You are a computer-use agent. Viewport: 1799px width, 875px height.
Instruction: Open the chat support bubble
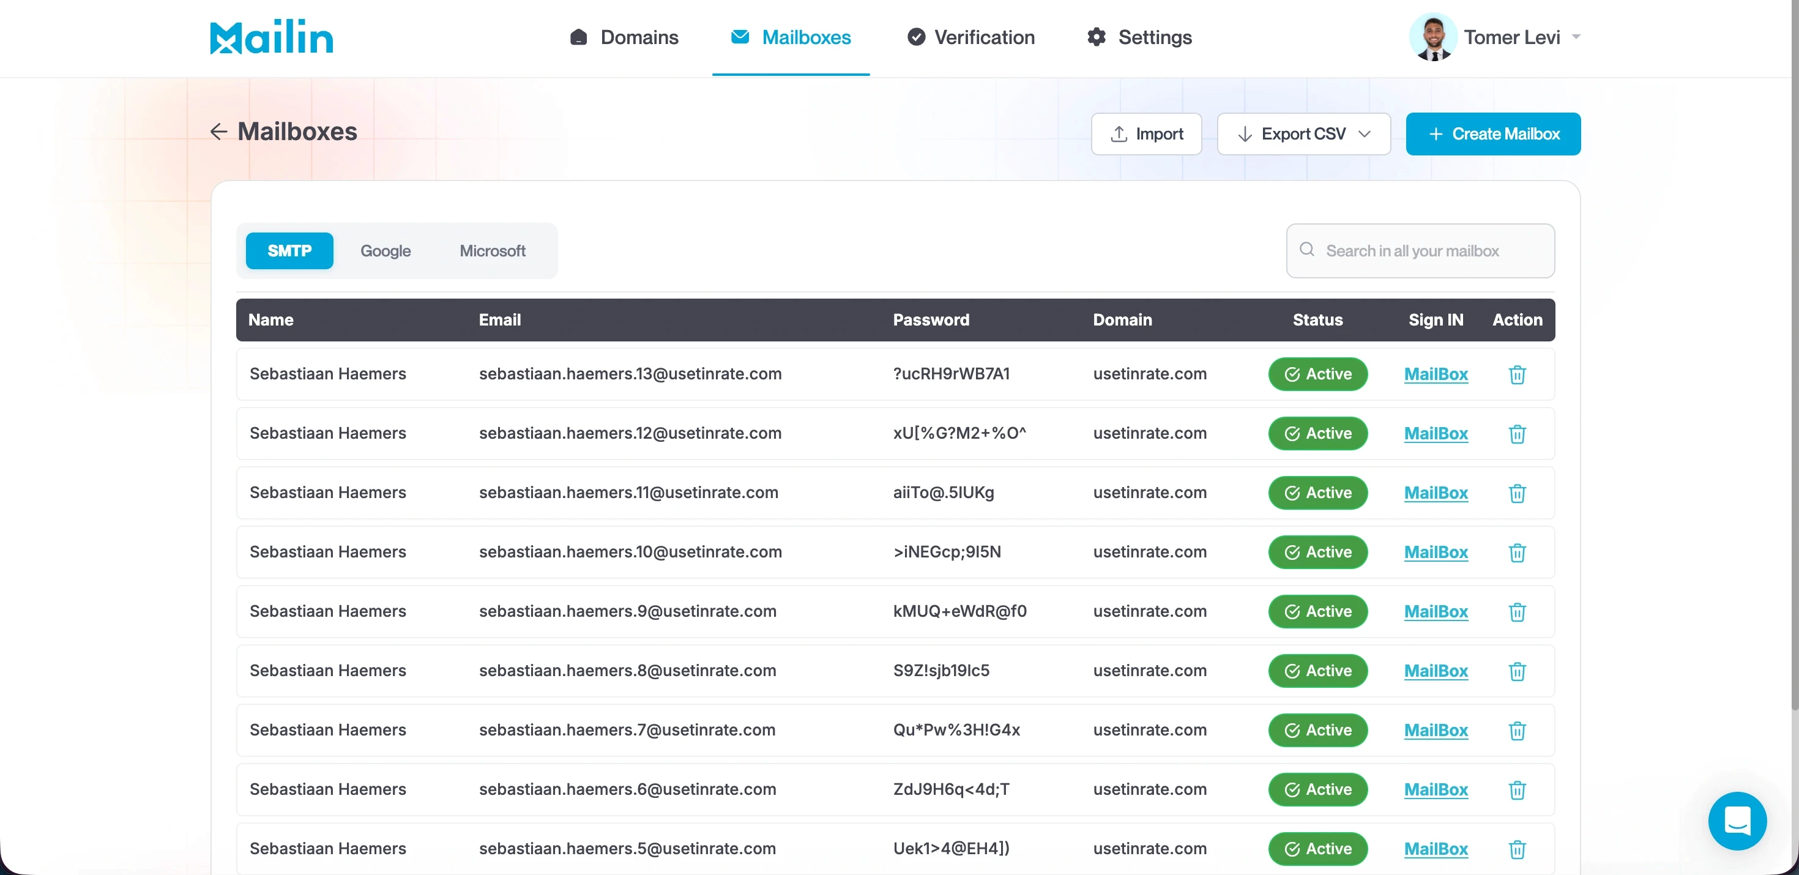coord(1737,820)
